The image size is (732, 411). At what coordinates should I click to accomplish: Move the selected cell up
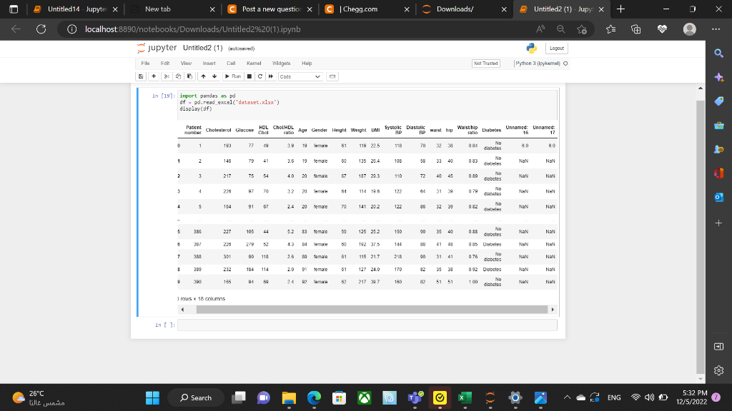click(203, 76)
